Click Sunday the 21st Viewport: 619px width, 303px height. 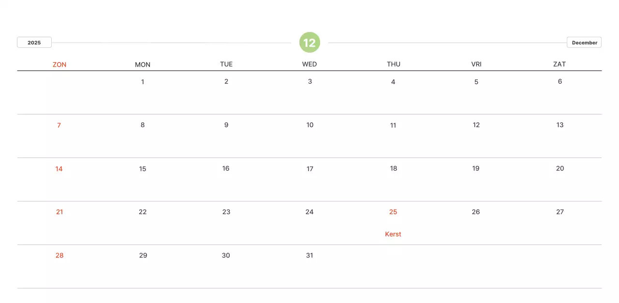(59, 212)
